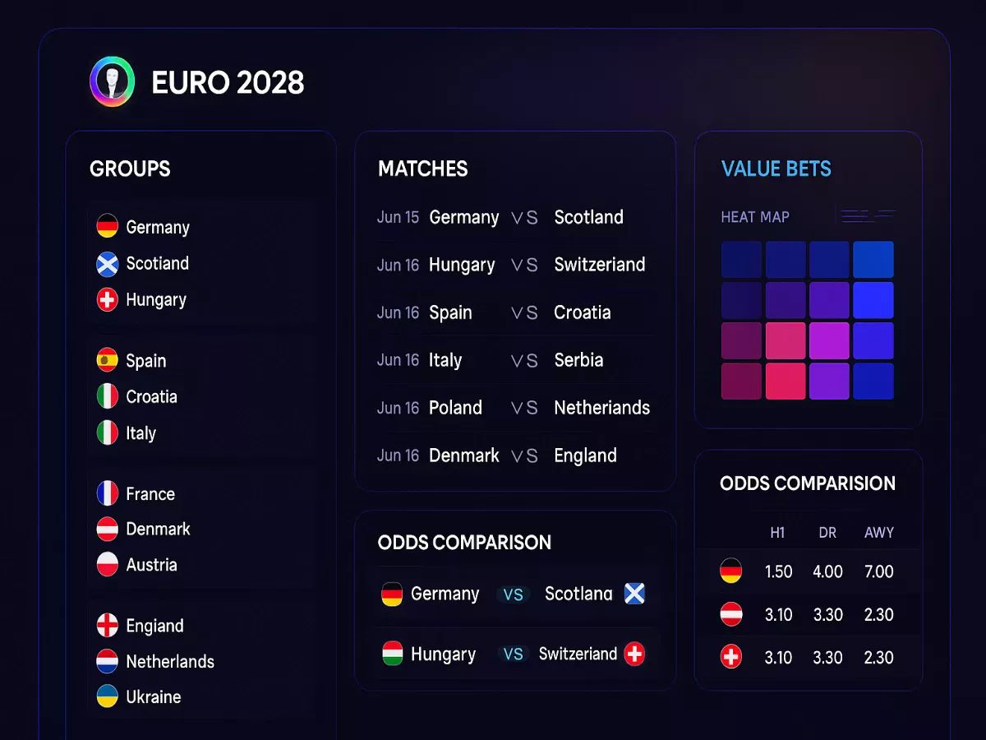The height and width of the screenshot is (740, 986).
Task: Click the 1.50 odds value for Germany
Action: [x=778, y=571]
